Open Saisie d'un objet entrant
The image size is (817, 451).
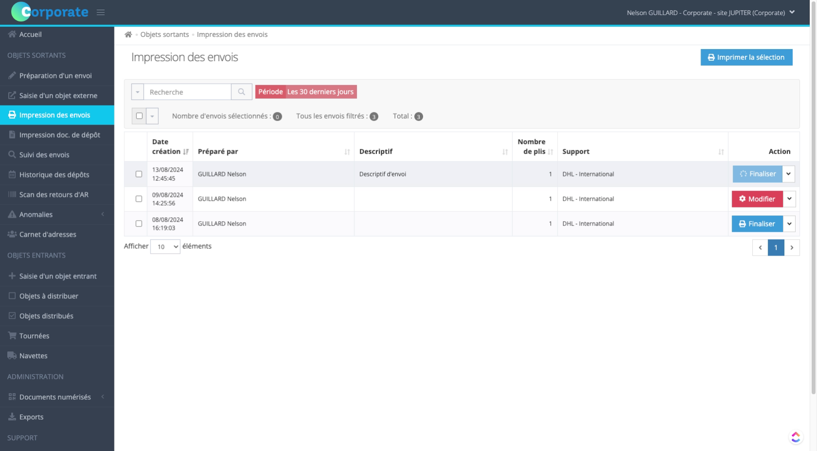[x=57, y=276]
